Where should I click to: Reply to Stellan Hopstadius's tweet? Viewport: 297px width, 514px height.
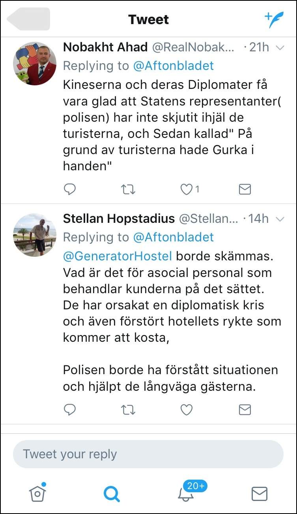coord(70,410)
